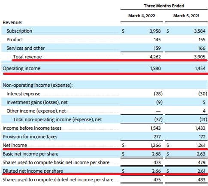This screenshot has width=208, height=186.
Task: Click the 'Interest expense' label
Action: [x=24, y=94]
